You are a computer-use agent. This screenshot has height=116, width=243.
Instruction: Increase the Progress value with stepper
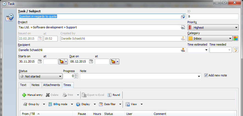(x=76, y=75)
